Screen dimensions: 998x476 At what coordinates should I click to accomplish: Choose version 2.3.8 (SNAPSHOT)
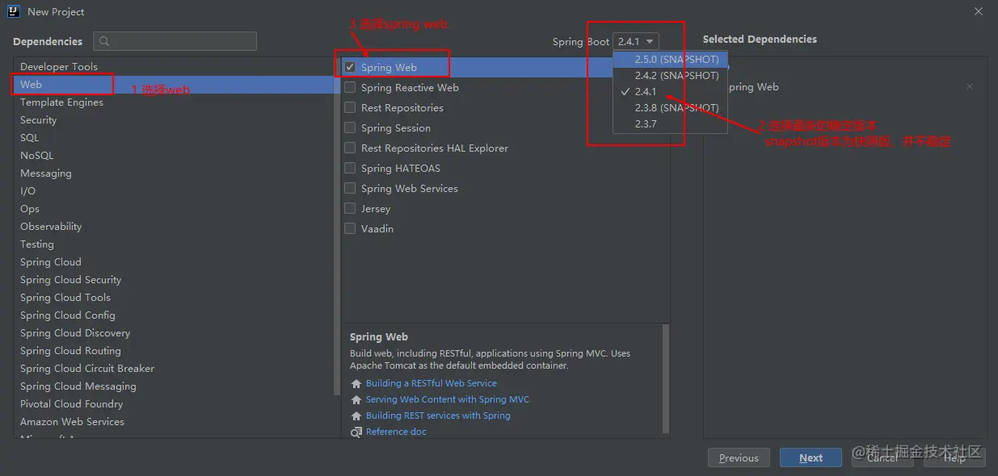click(671, 107)
